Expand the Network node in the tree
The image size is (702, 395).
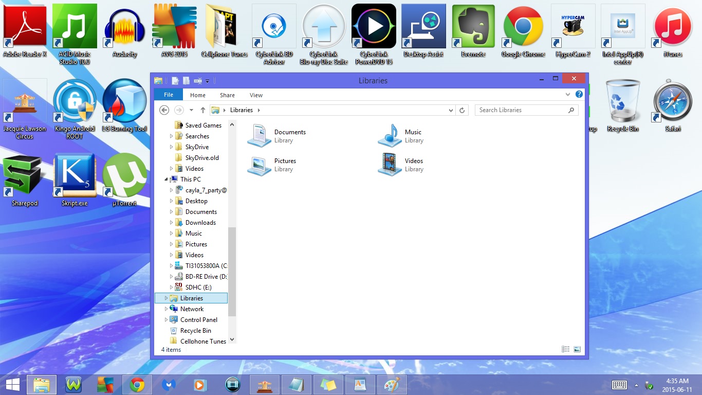[x=167, y=309]
